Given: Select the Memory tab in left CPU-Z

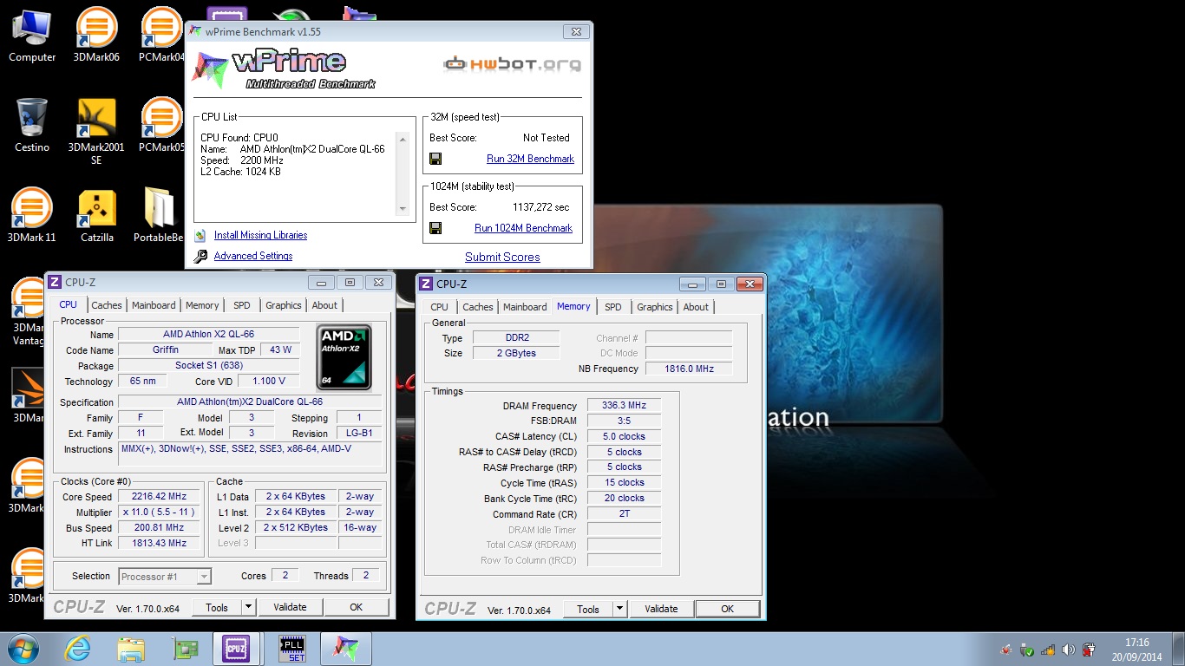Looking at the screenshot, I should coord(202,305).
